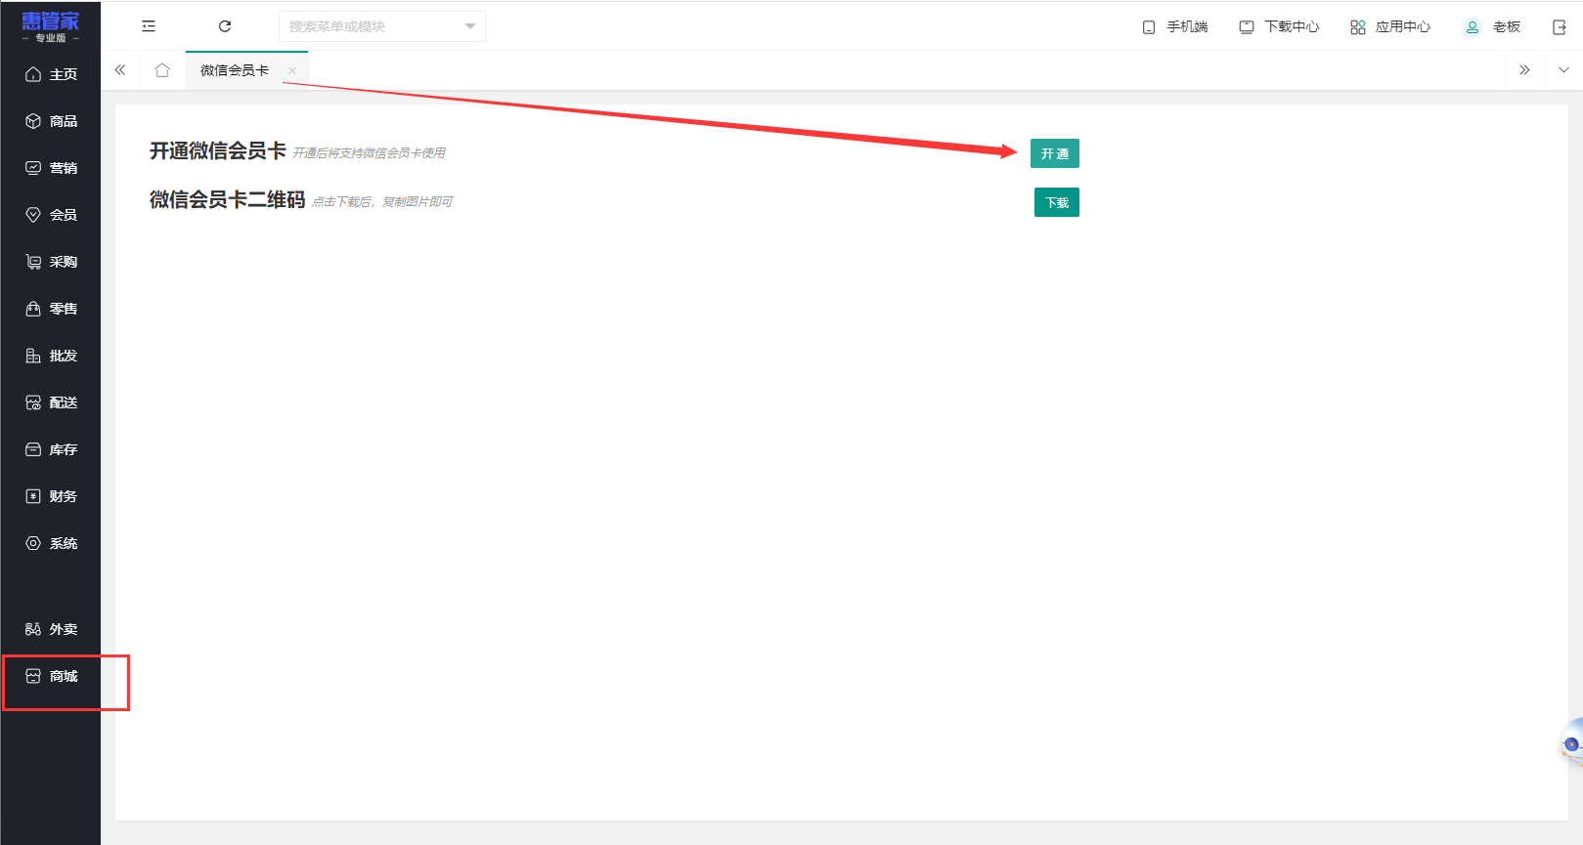Click the 主页 home icon in sidebar
The height and width of the screenshot is (845, 1583).
[x=33, y=74]
